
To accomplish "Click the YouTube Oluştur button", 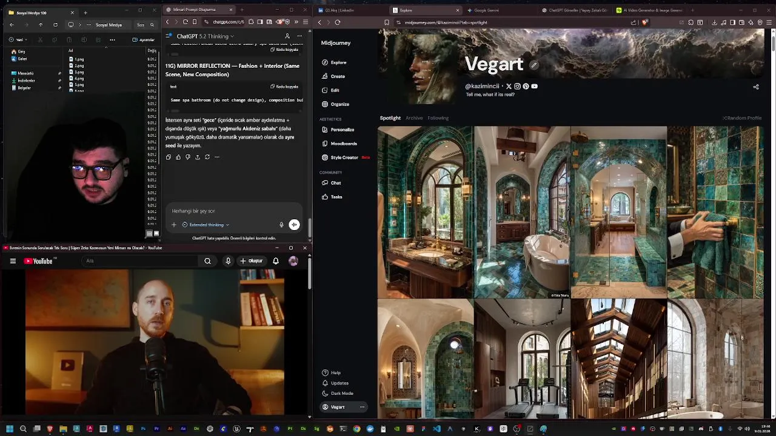I will [252, 261].
